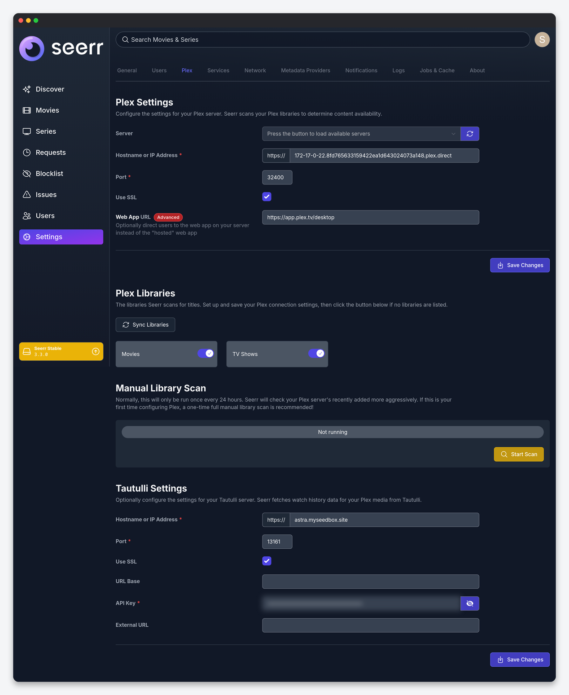The image size is (569, 695).
Task: Start the manual library scan
Action: click(519, 454)
